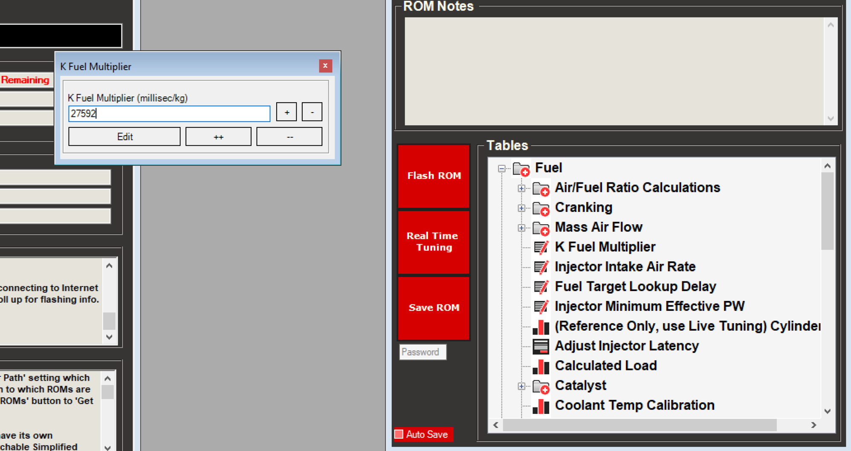Image resolution: width=851 pixels, height=451 pixels.
Task: Open the K Fuel Multiplier table icon
Action: coord(541,247)
